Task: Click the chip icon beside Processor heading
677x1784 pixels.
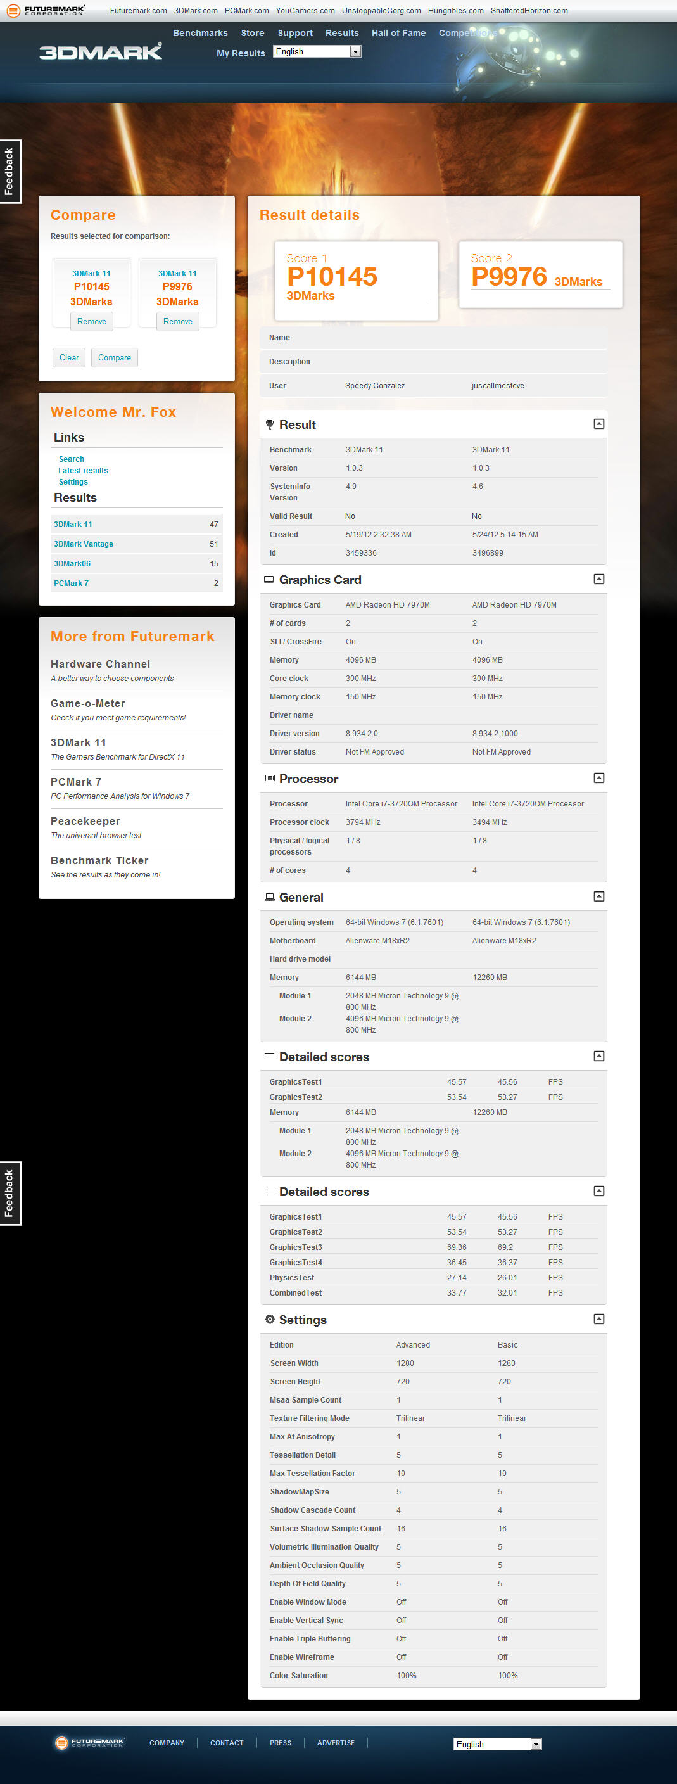Action: pos(269,779)
